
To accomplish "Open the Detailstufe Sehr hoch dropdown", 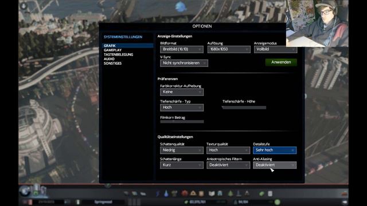I will (275, 150).
